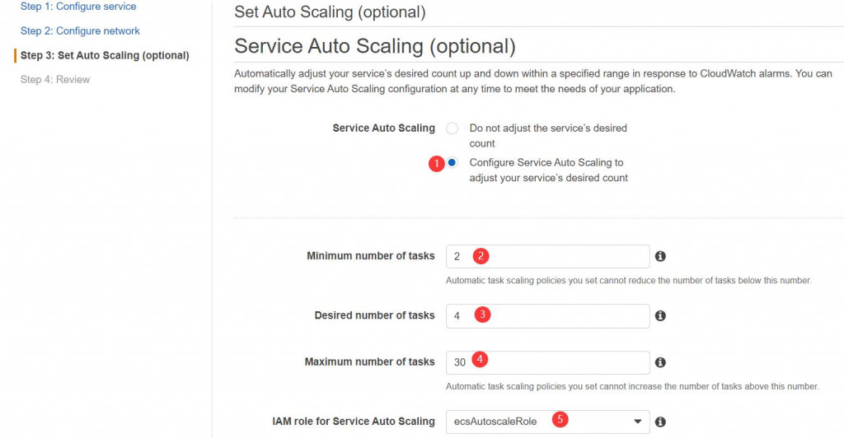Click info icon beside Maximum number of tasks
Screen dimensions: 844x438
point(659,362)
